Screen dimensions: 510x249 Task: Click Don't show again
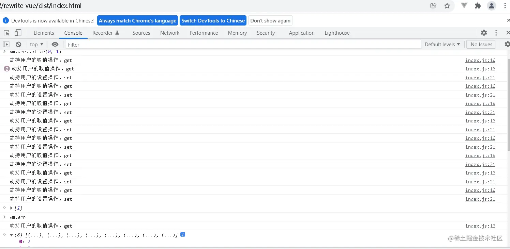pos(270,20)
